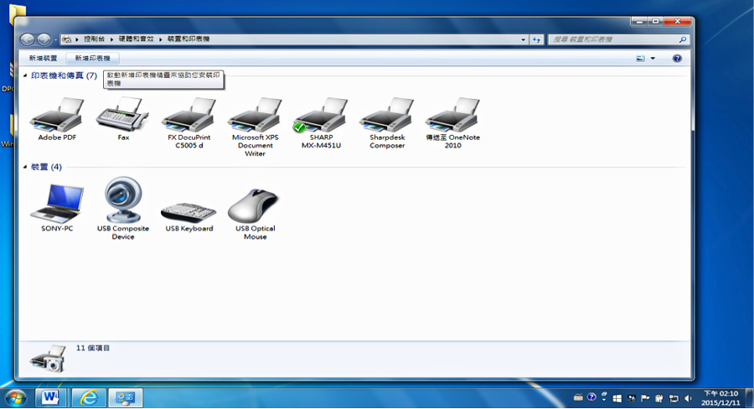
Task: Click the 新增印表機 toolbar button
Action: 92,58
